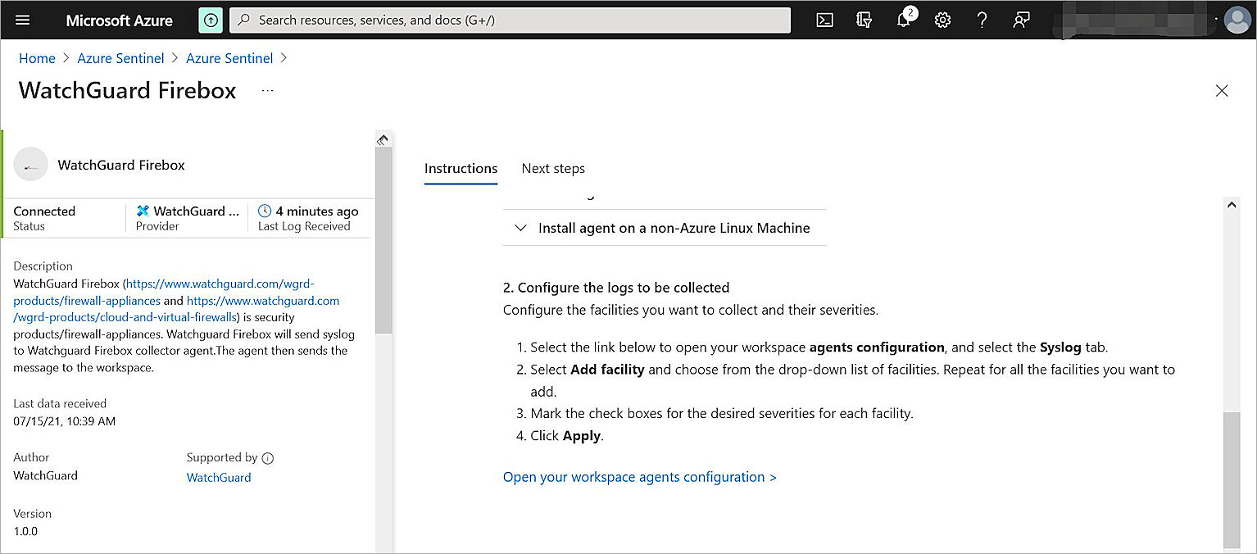Go to Home breadcrumb
Screen dimensions: 1257x554
point(37,58)
